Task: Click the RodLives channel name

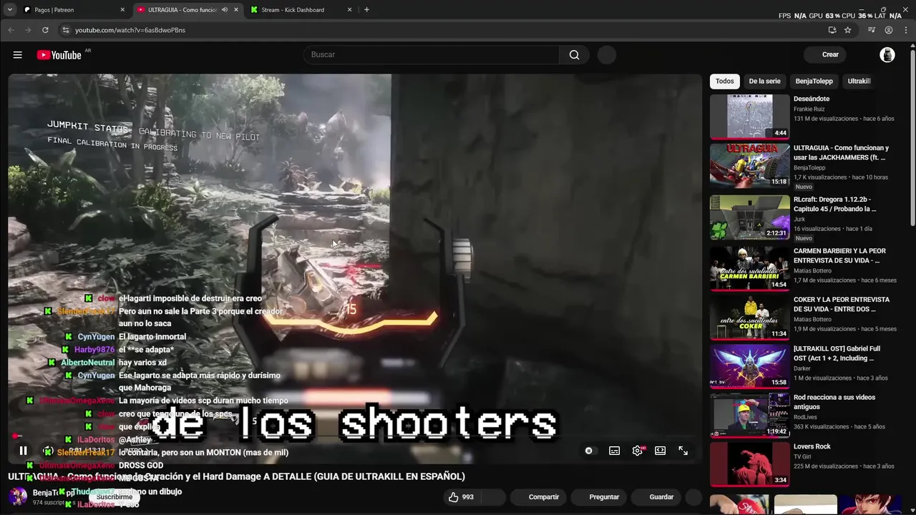Action: [805, 418]
